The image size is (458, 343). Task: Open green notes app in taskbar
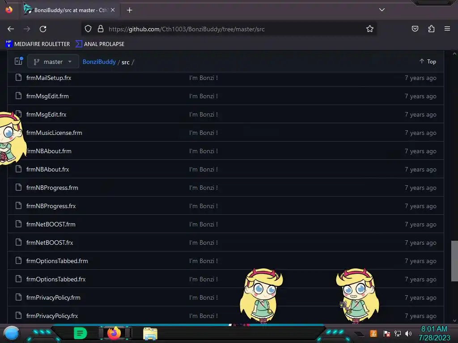[81, 333]
